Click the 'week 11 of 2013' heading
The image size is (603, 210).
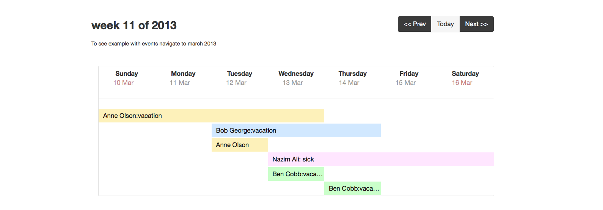tap(134, 25)
